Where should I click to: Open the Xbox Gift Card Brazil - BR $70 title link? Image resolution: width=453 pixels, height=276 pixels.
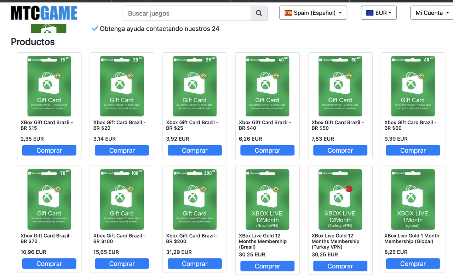(47, 239)
